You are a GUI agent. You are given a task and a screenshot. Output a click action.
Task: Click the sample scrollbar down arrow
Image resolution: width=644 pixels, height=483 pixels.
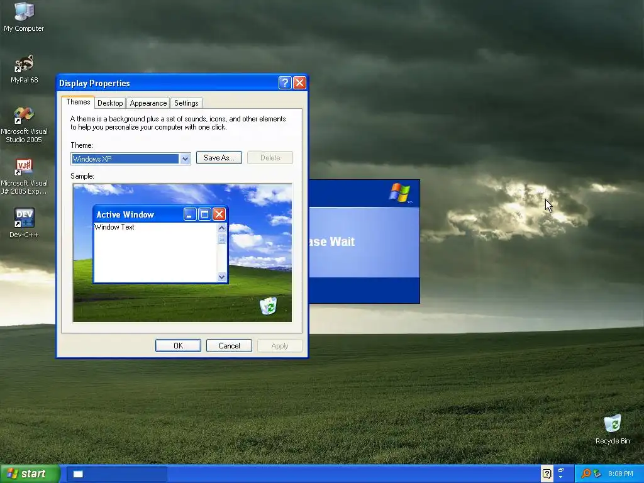(x=222, y=277)
